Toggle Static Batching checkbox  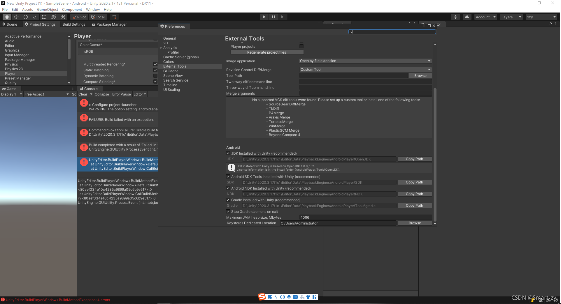coord(155,70)
